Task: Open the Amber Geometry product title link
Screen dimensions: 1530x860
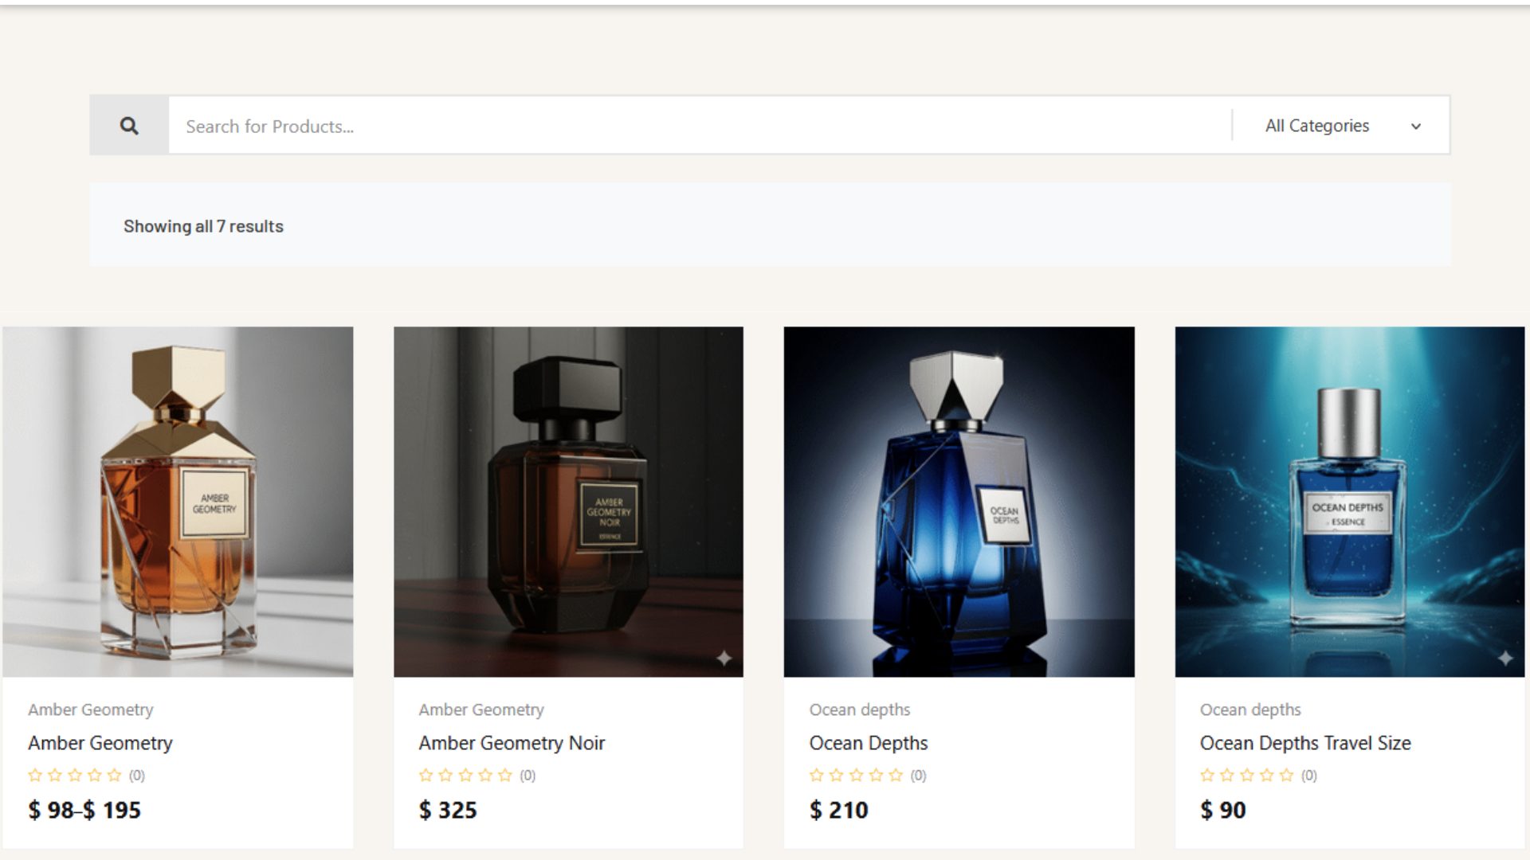Action: point(100,743)
